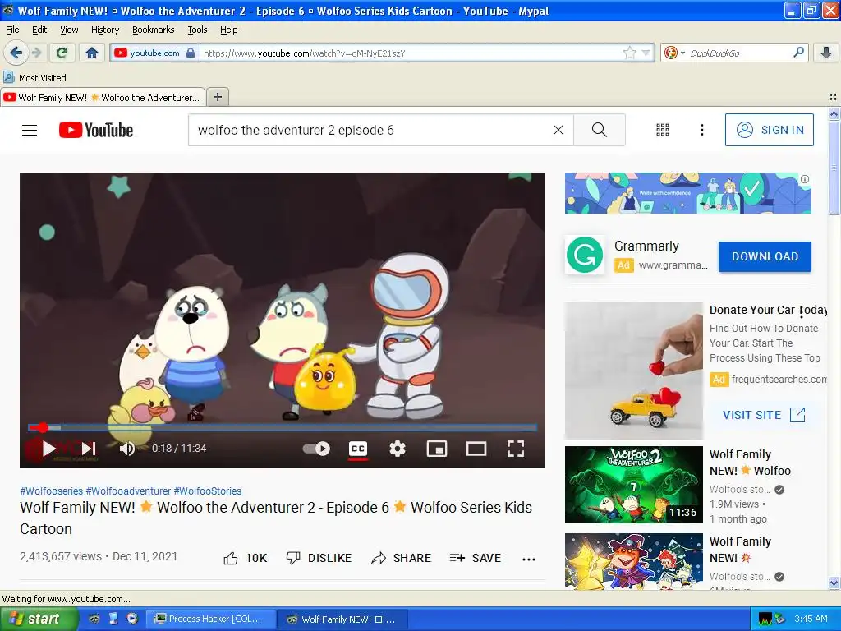Click the SIGN IN button
Image resolution: width=841 pixels, height=631 pixels.
tap(769, 130)
